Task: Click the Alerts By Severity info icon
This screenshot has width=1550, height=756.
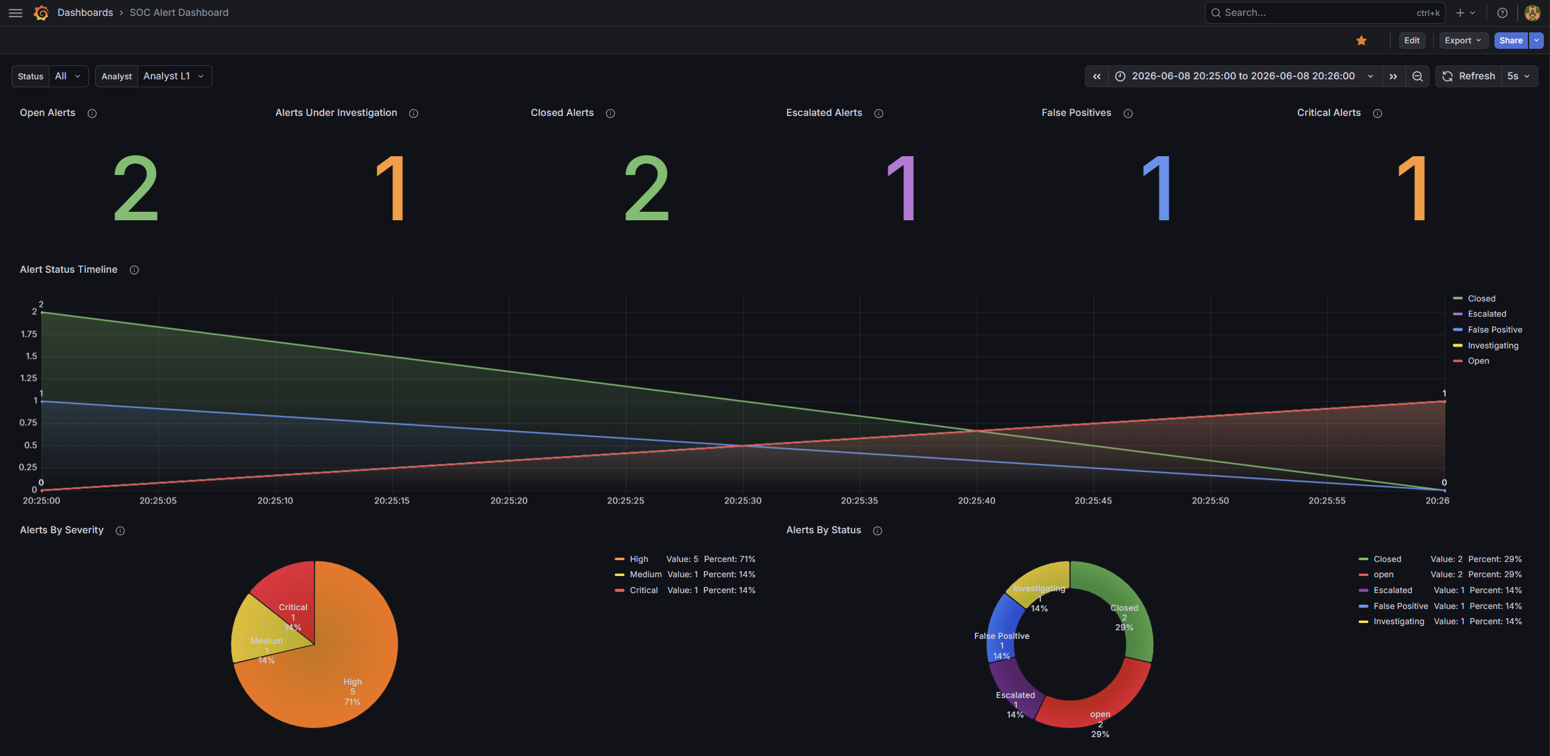Action: tap(120, 531)
